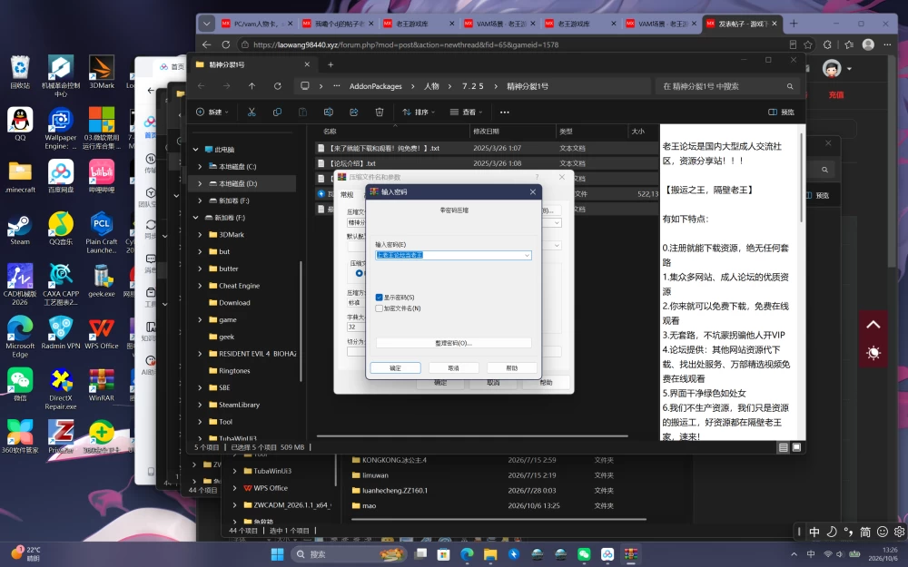The height and width of the screenshot is (567, 908).
Task: Expand 本地磁盘 (C:) in the tree
Action: (201, 167)
